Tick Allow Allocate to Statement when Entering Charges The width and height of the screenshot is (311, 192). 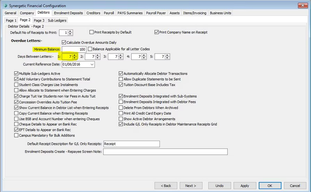click(x=16, y=90)
